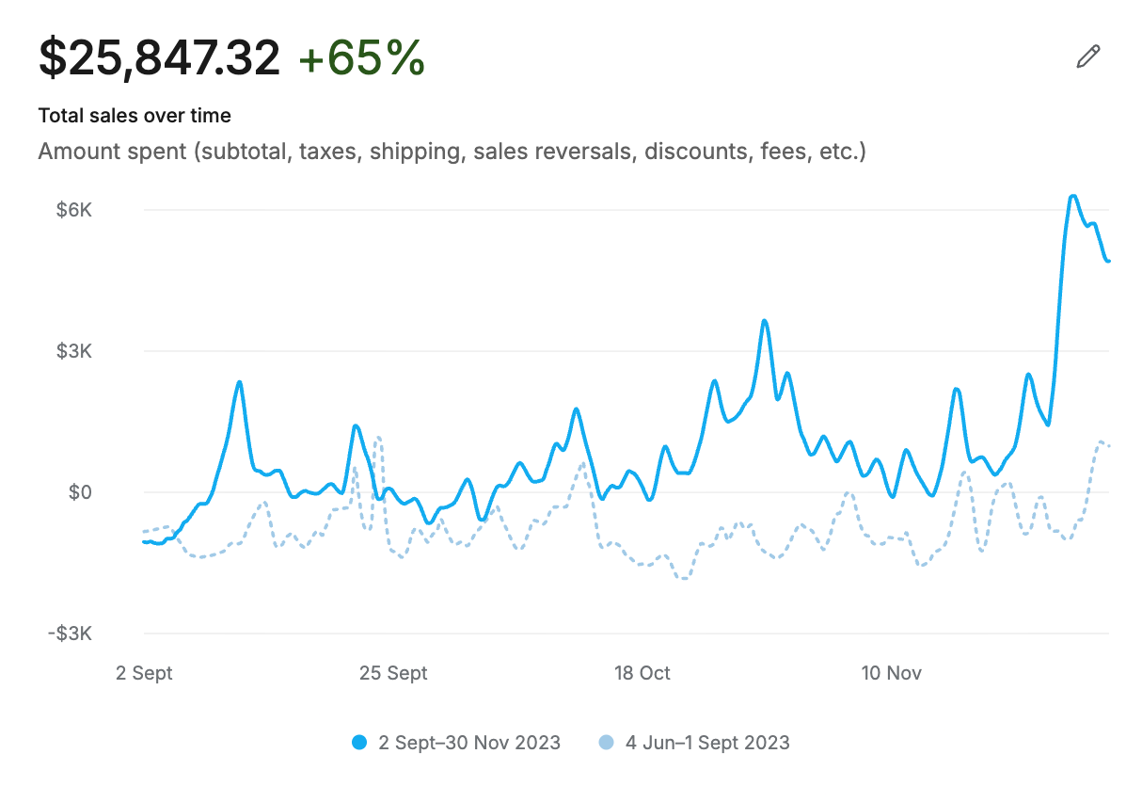The width and height of the screenshot is (1142, 802).
Task: Click the pencil edit icon
Action: [1087, 56]
